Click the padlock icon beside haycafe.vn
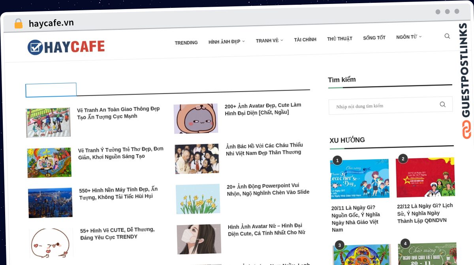474x265 pixels. point(18,24)
